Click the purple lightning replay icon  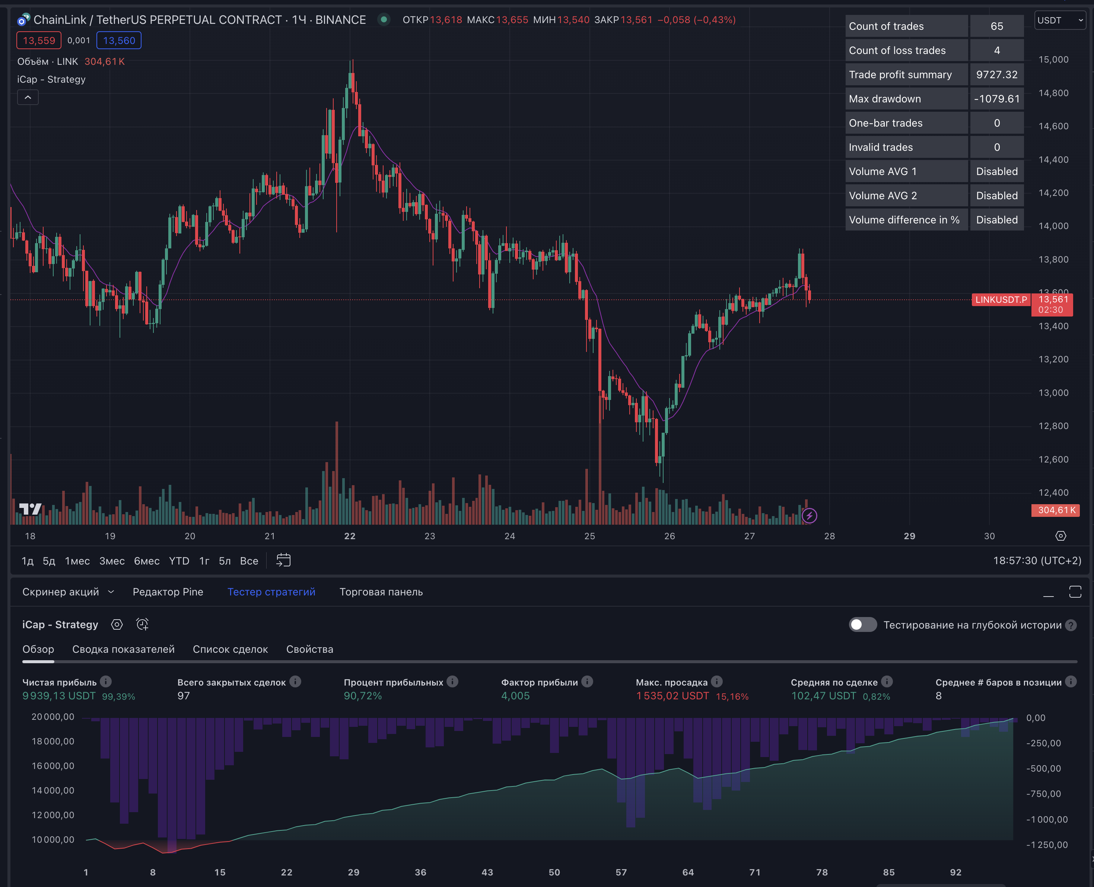[810, 515]
